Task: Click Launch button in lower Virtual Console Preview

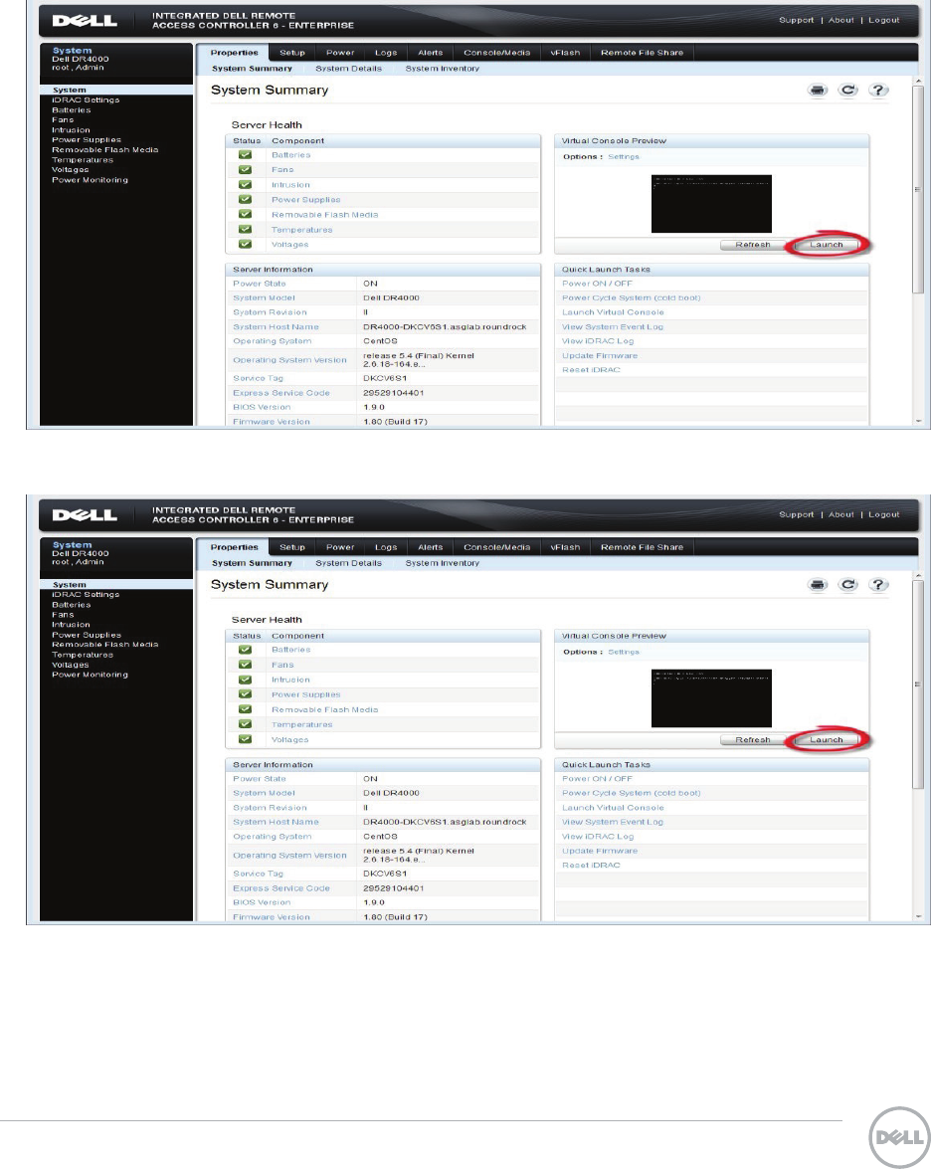Action: [x=826, y=739]
